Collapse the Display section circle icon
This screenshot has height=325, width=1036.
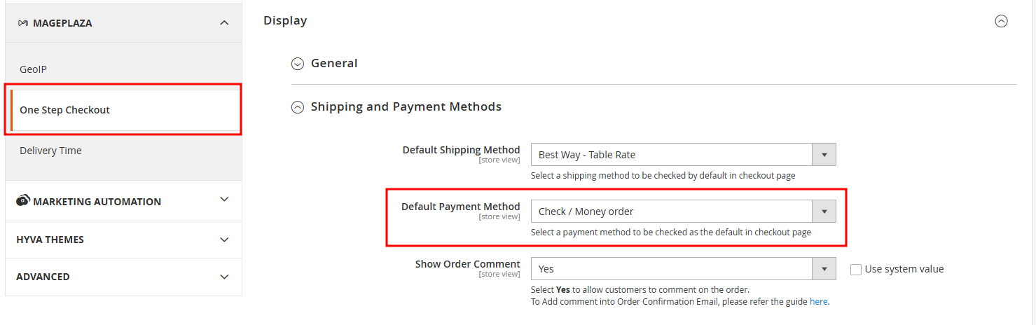click(1001, 21)
